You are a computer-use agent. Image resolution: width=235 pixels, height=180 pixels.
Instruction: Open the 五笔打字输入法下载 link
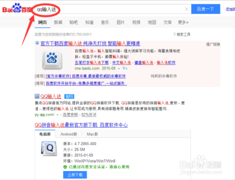(92, 63)
